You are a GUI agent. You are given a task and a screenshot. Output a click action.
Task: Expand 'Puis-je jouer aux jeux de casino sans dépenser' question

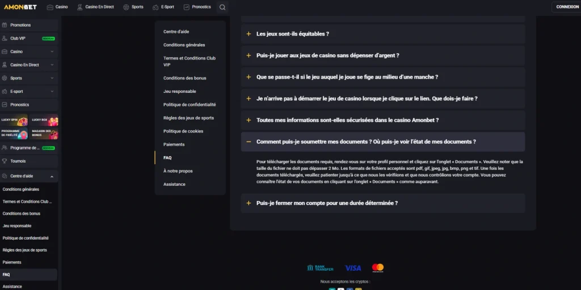383,56
